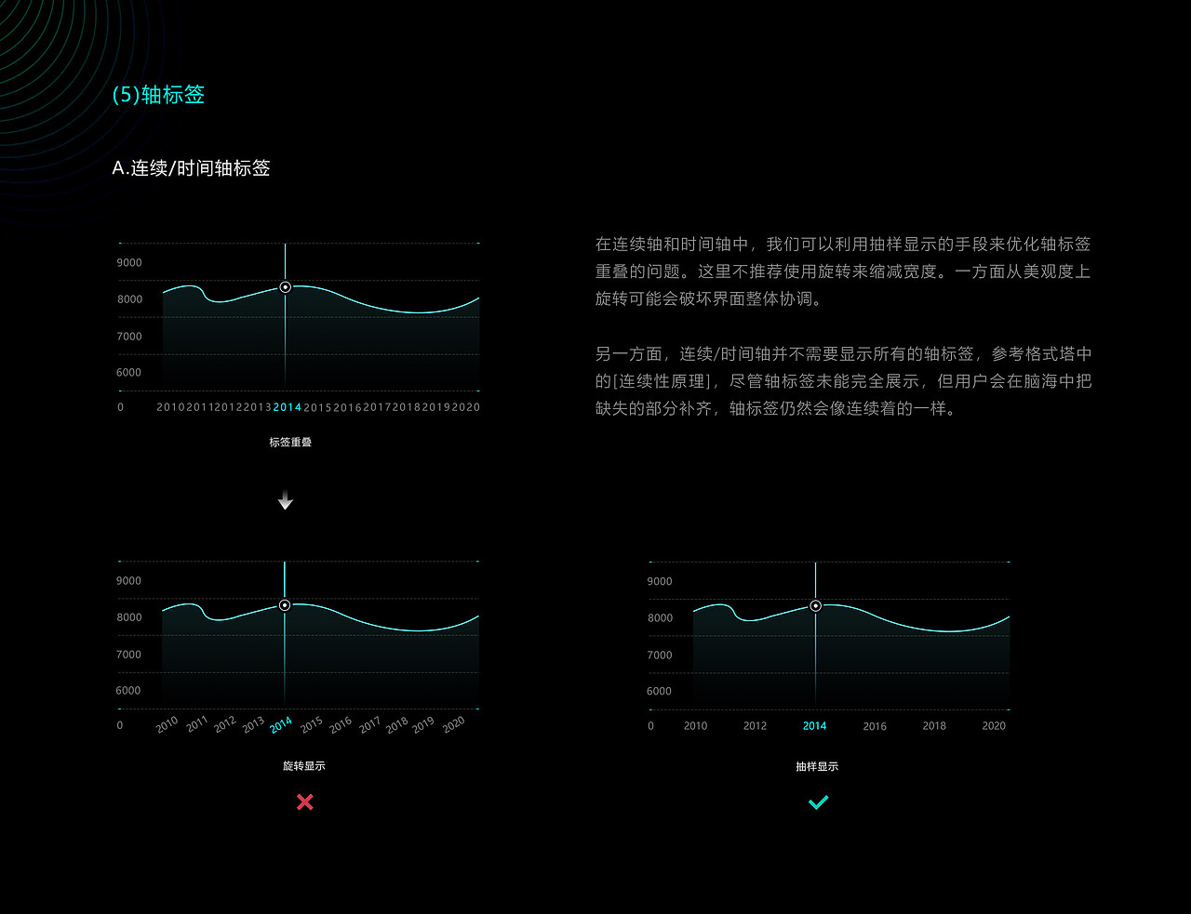Viewport: 1191px width, 914px height.
Task: Click highlighted 2014 label in 标签重叠 chart
Action: [x=288, y=407]
